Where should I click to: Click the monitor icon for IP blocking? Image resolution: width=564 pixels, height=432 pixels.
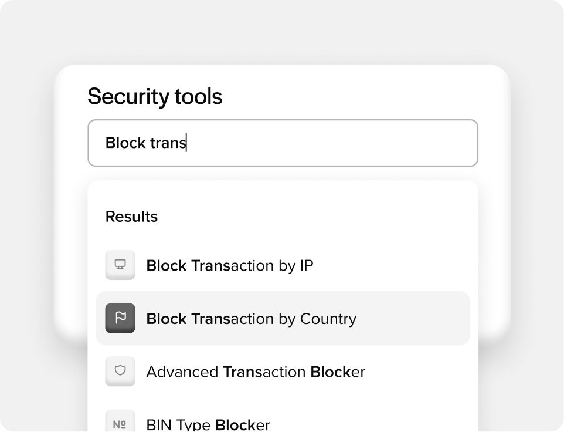[120, 265]
